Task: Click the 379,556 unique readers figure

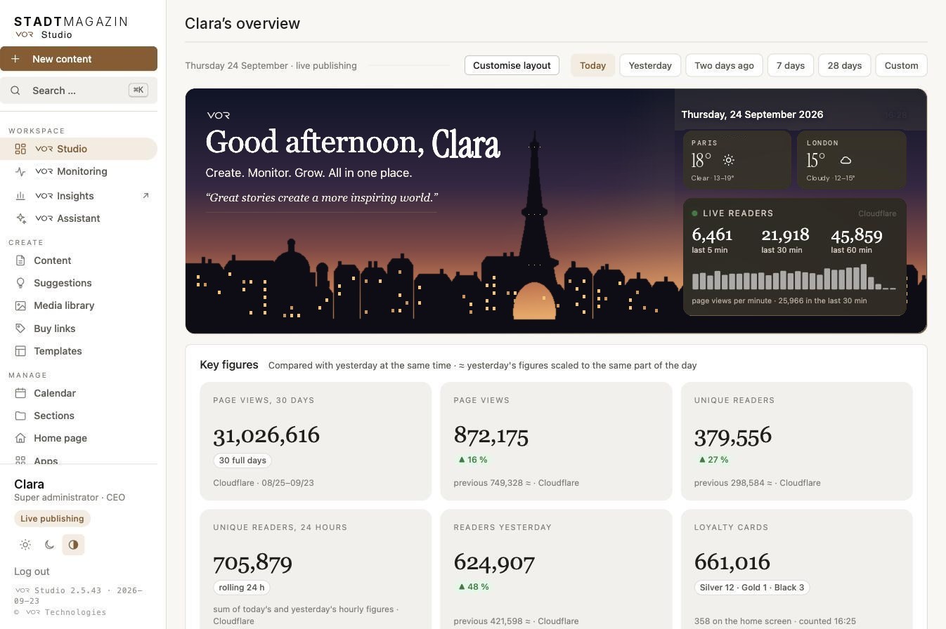Action: pos(733,436)
